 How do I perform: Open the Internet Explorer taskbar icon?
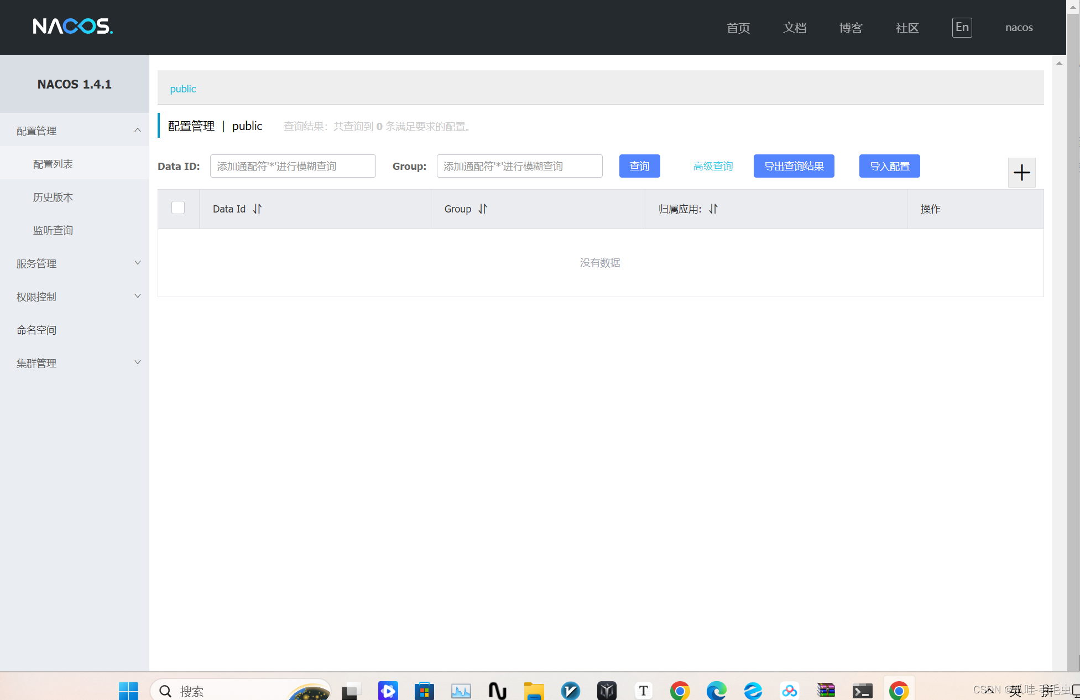[753, 691]
